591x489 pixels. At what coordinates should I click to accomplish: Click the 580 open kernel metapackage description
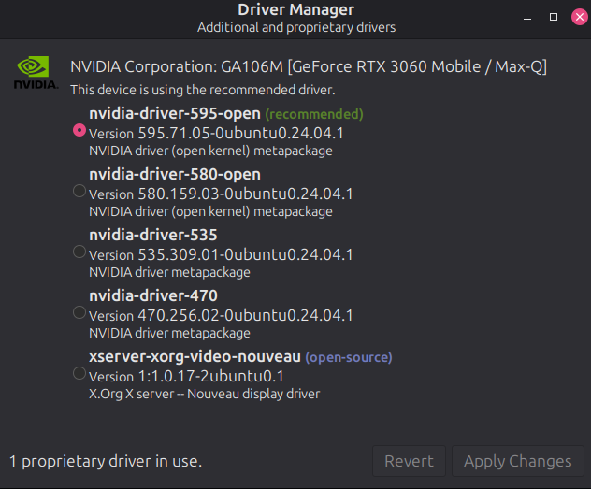[210, 211]
